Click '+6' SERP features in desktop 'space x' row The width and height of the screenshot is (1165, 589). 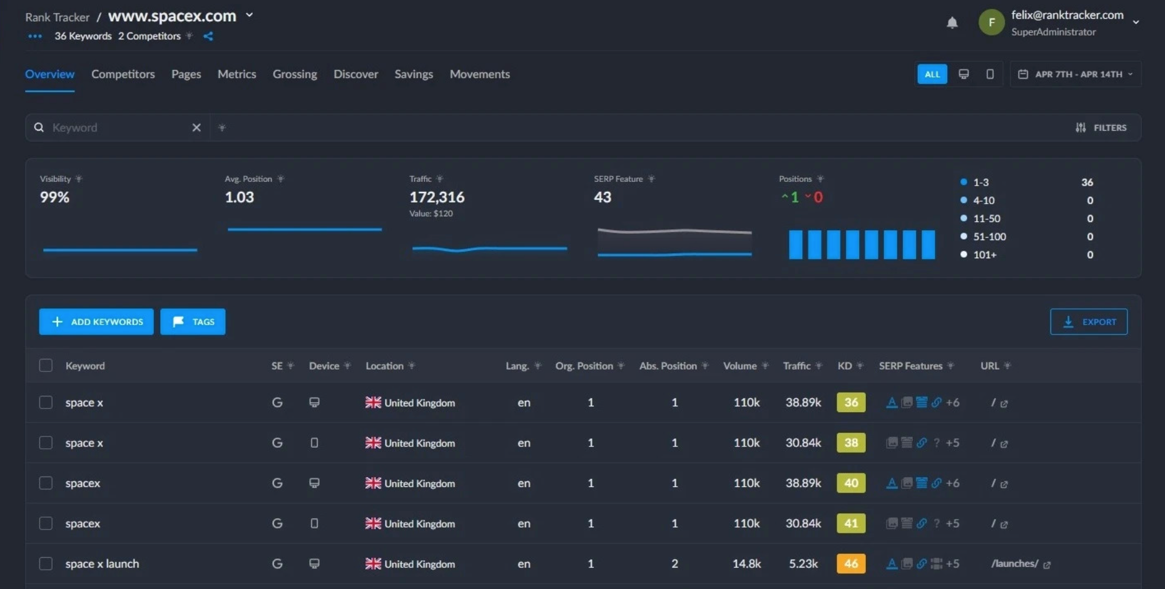(x=952, y=402)
